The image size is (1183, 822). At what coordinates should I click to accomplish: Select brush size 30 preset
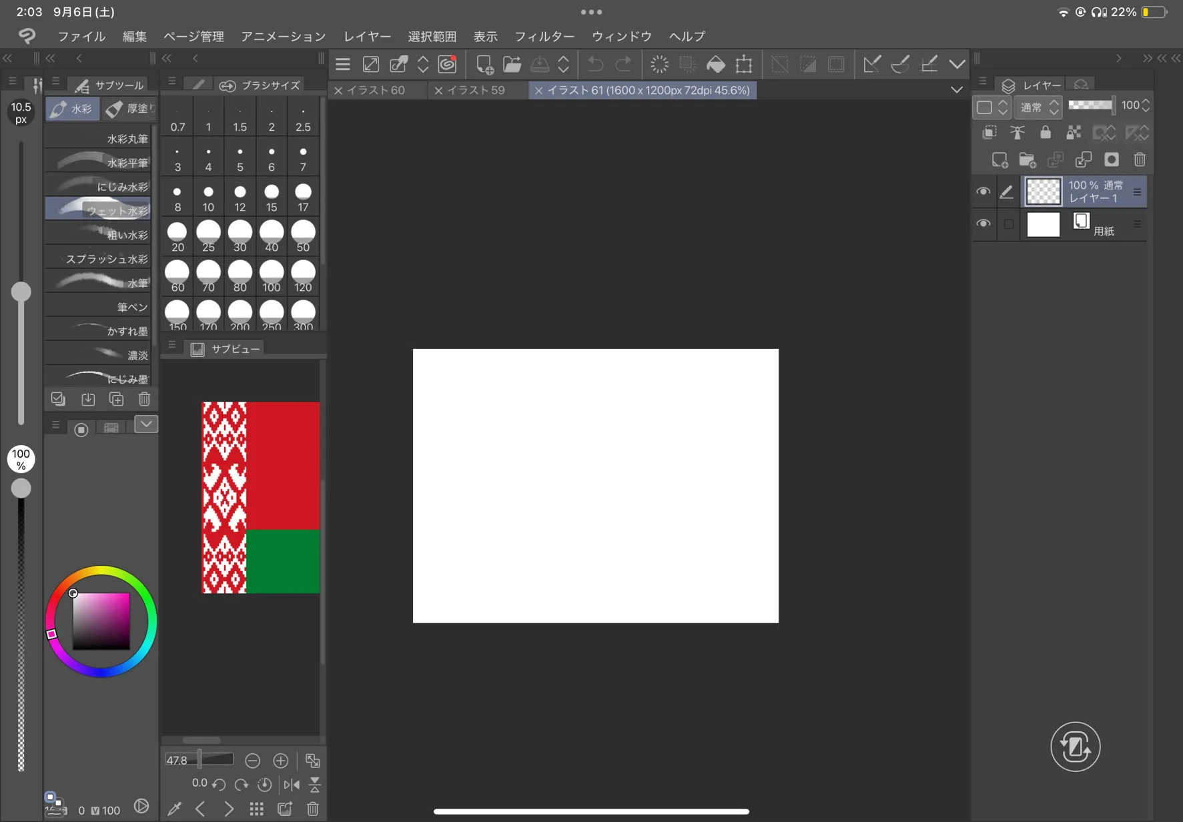(x=240, y=236)
